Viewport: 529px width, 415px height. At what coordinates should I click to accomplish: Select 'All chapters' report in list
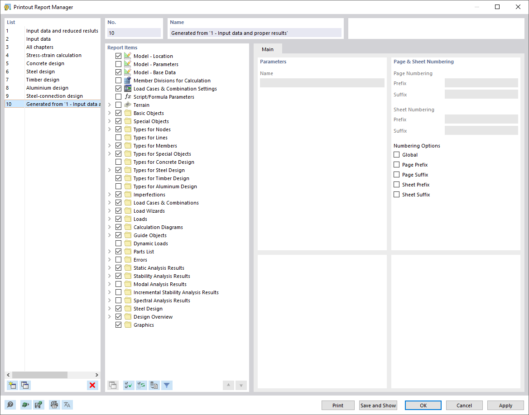pyautogui.click(x=53, y=47)
